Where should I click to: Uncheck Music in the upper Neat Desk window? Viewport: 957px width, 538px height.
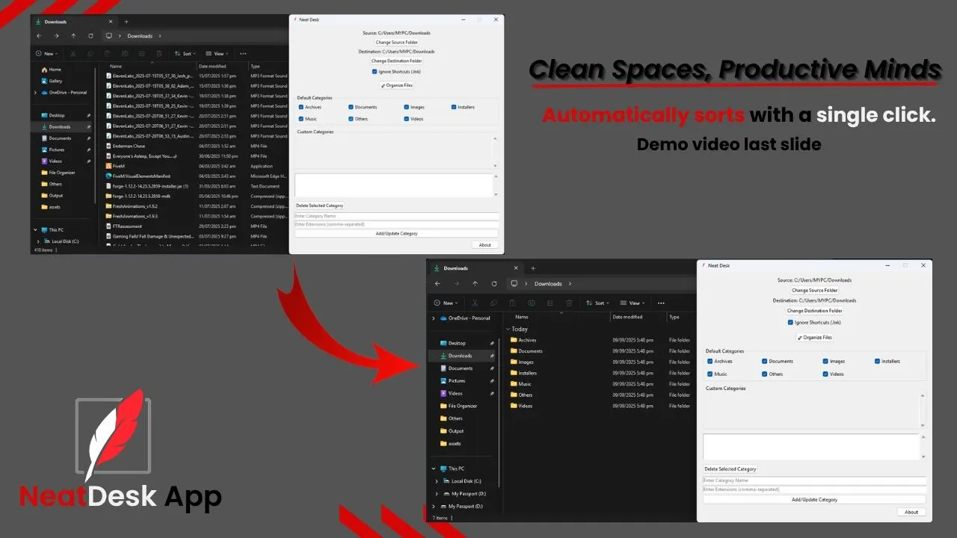coord(301,119)
